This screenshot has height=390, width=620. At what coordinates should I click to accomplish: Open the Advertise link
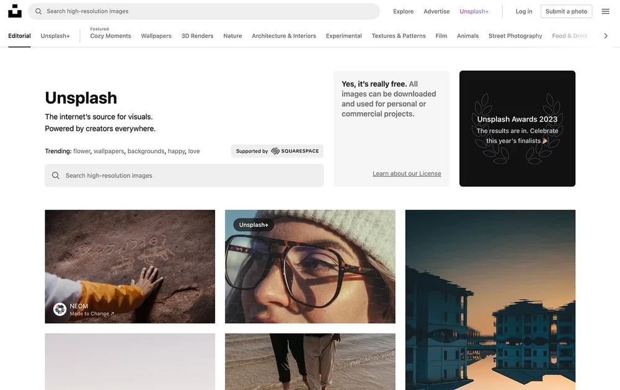point(436,11)
